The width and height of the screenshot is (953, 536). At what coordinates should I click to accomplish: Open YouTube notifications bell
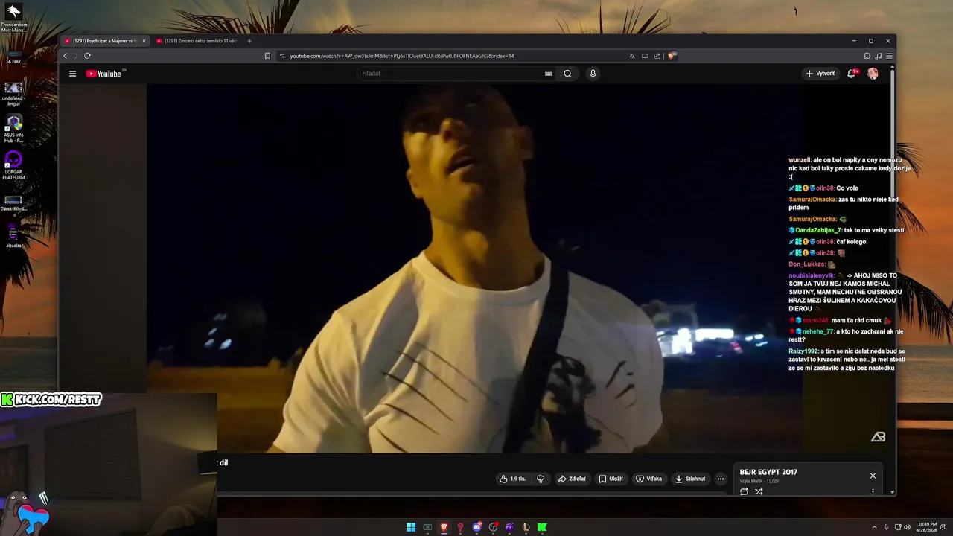pyautogui.click(x=852, y=74)
